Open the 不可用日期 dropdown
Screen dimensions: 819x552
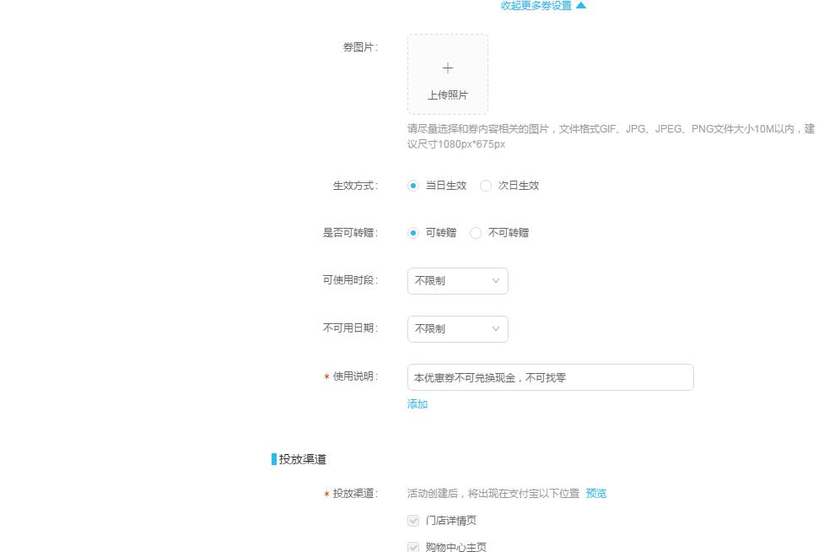point(457,329)
